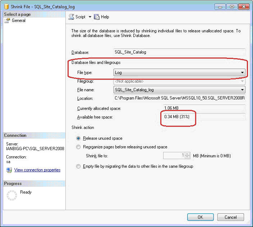Viewport: 253px width, 227px height.
Task: Click the Database name field
Action: click(179, 52)
